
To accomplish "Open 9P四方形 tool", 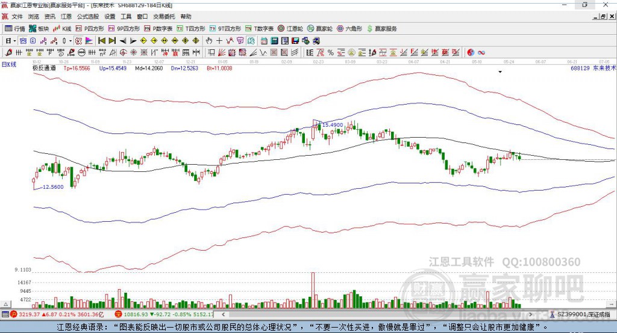I will 124,29.
